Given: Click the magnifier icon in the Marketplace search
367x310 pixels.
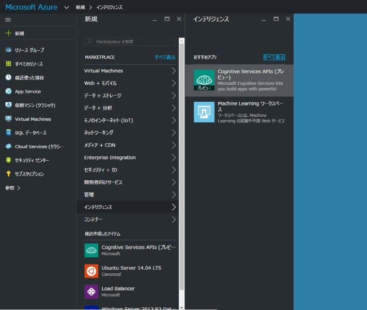Looking at the screenshot, I should coord(90,42).
